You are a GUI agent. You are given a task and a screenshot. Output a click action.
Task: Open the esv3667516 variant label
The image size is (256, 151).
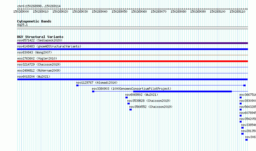point(248,95)
